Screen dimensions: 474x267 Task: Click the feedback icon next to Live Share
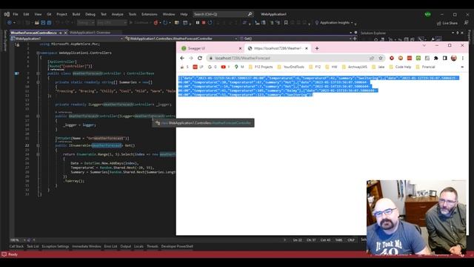click(466, 23)
